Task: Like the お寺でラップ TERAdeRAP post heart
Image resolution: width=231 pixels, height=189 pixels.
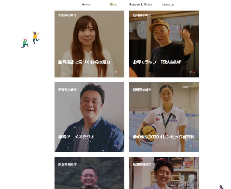Action: coord(194,72)
